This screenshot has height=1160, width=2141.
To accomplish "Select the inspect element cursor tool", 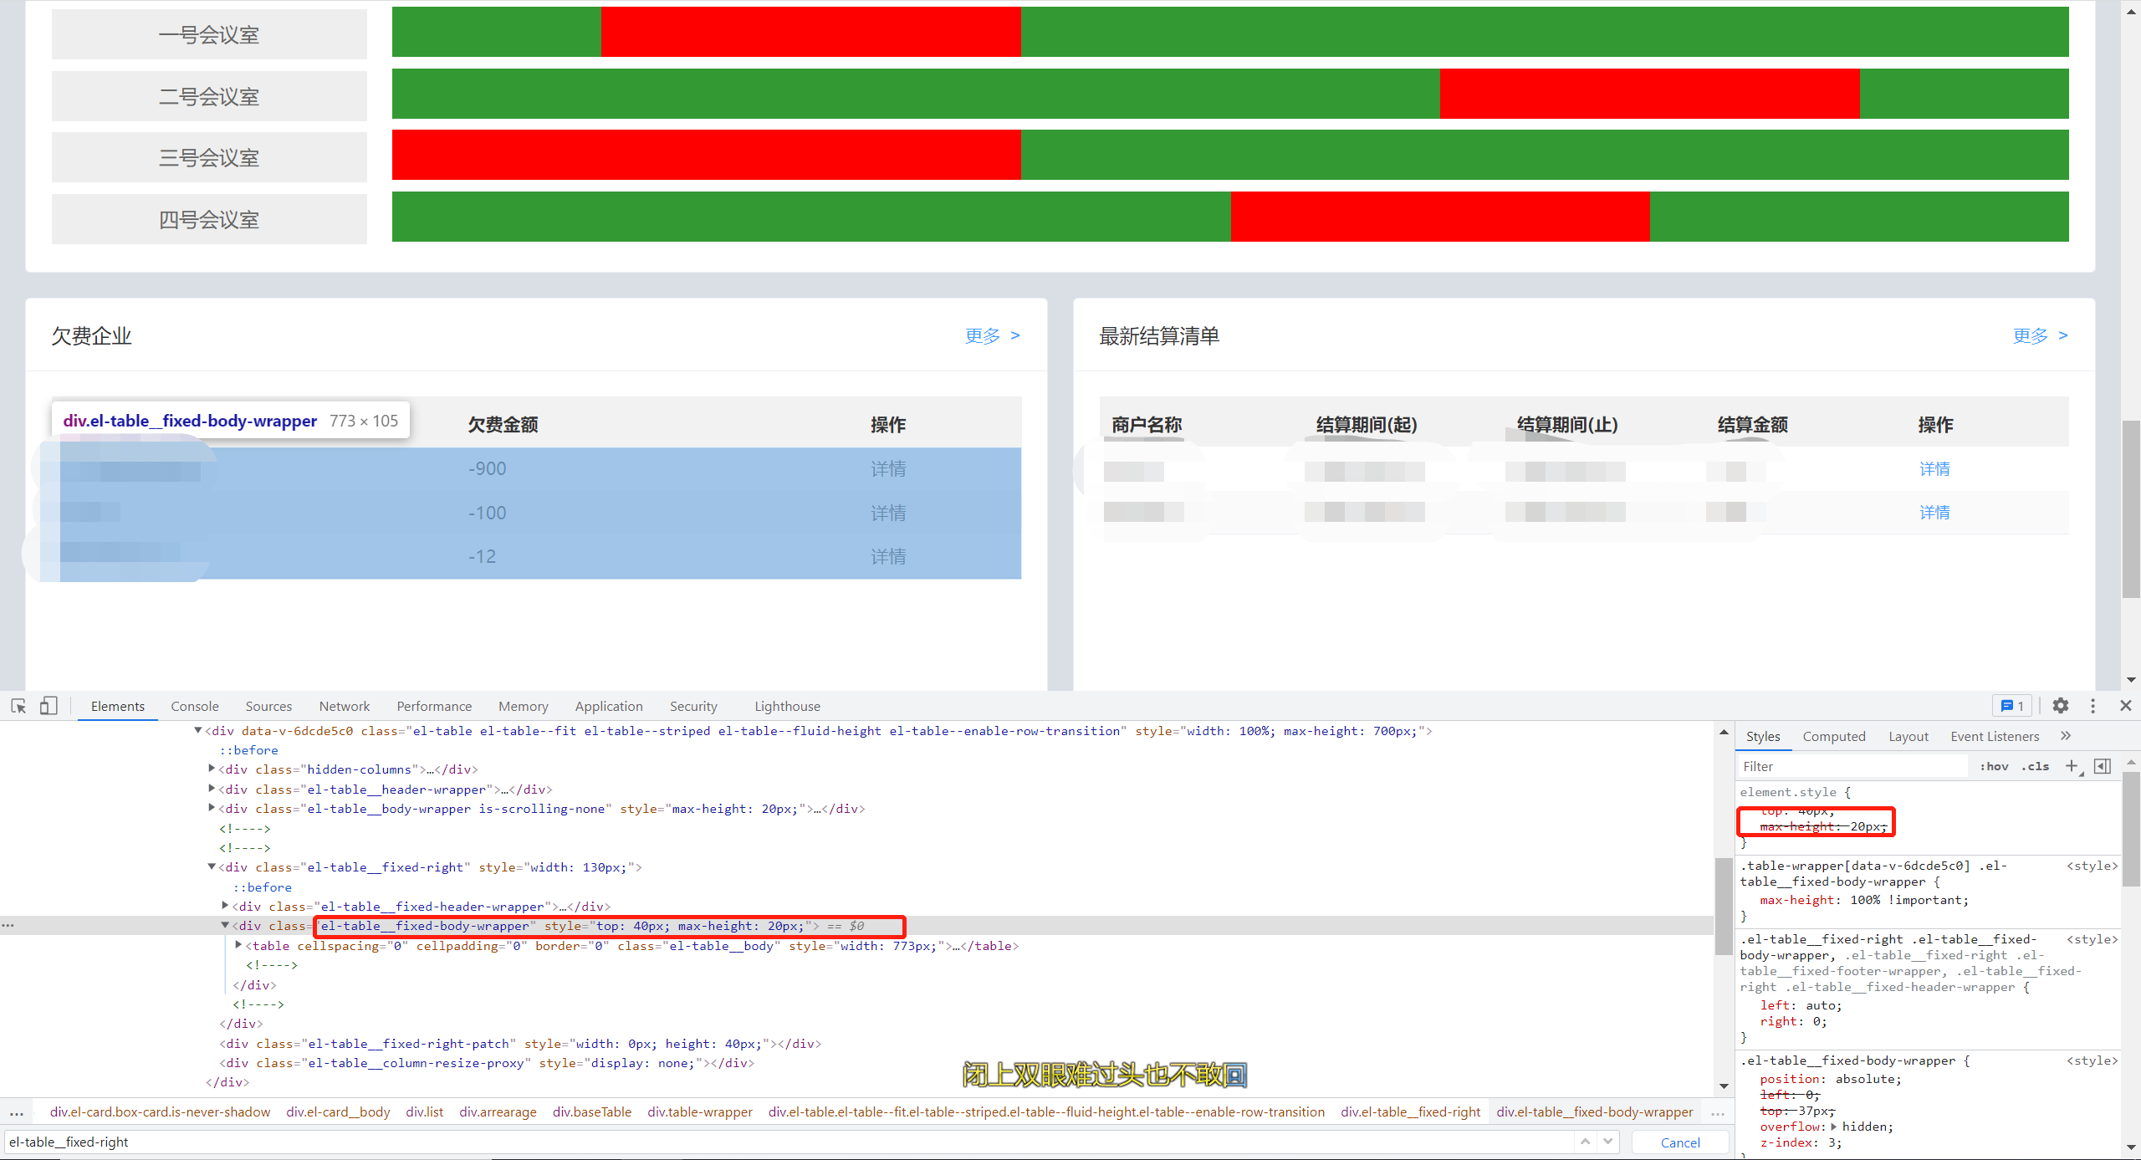I will click(x=18, y=706).
